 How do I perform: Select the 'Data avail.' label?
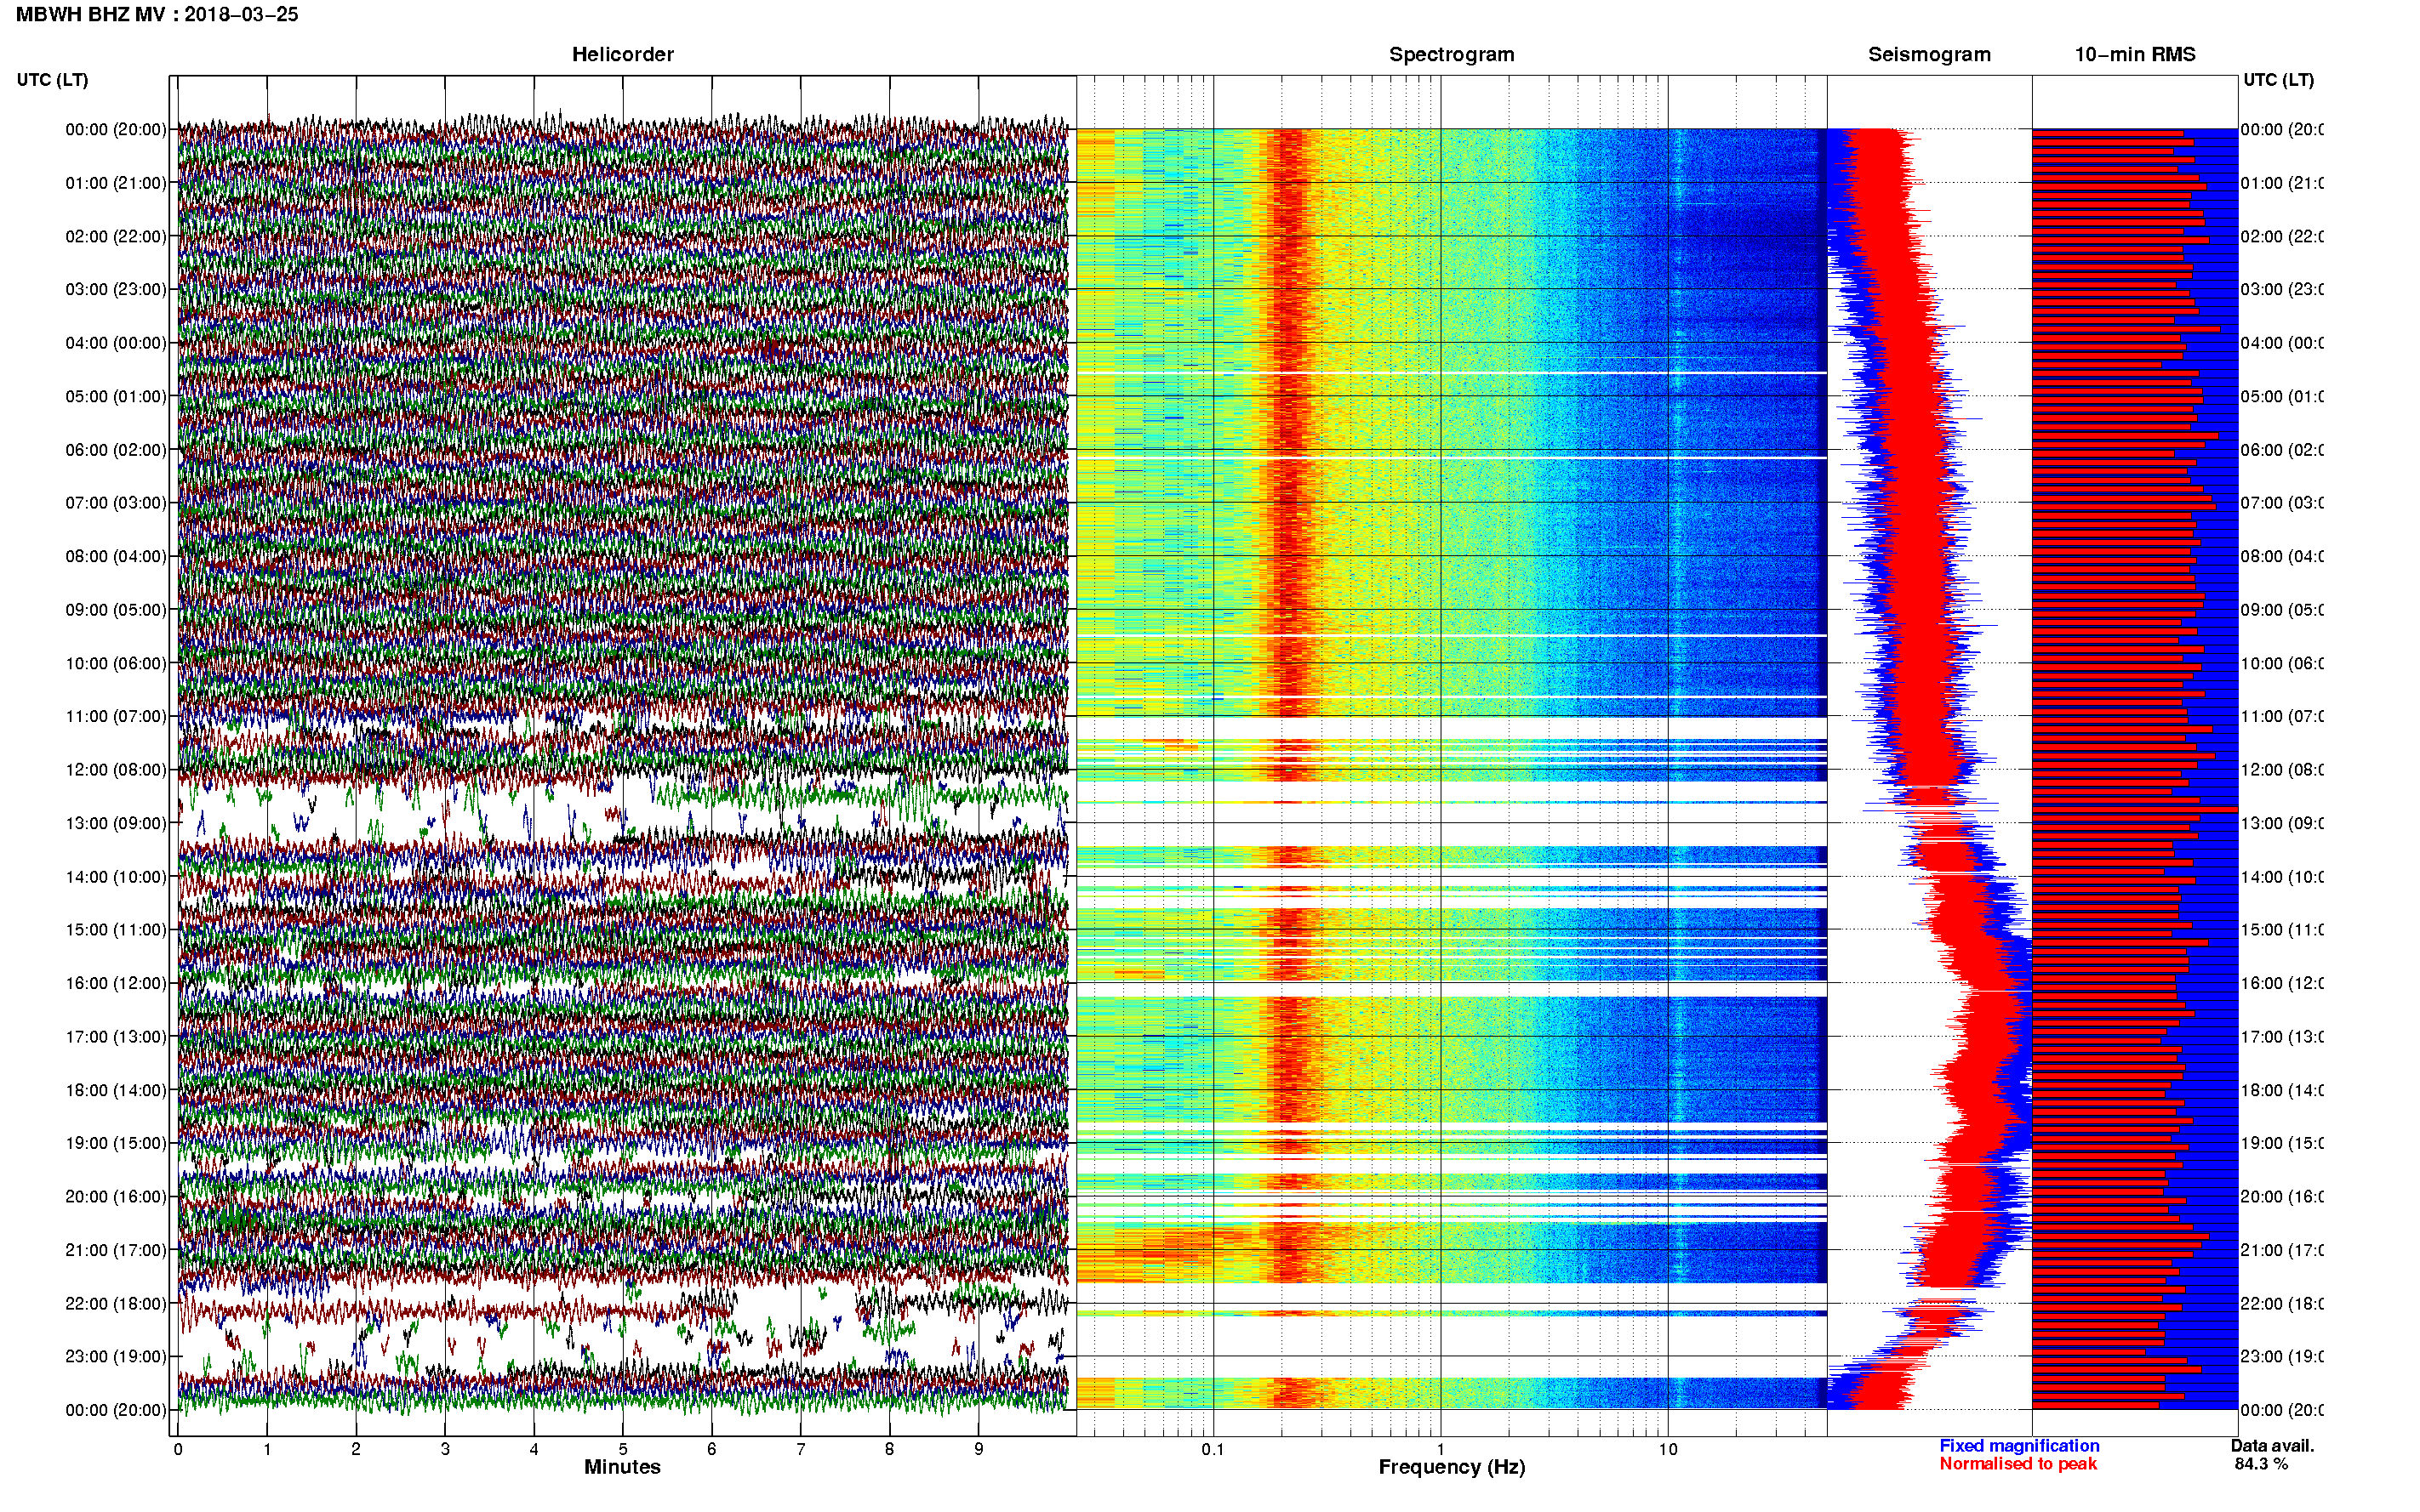click(2272, 1446)
